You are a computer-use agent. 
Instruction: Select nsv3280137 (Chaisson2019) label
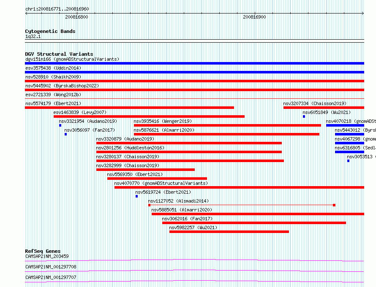click(x=128, y=157)
